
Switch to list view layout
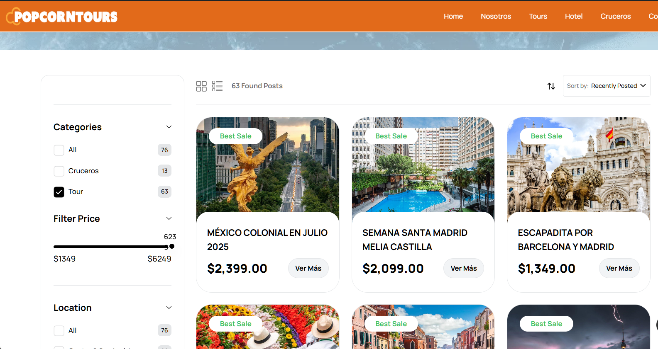[217, 86]
